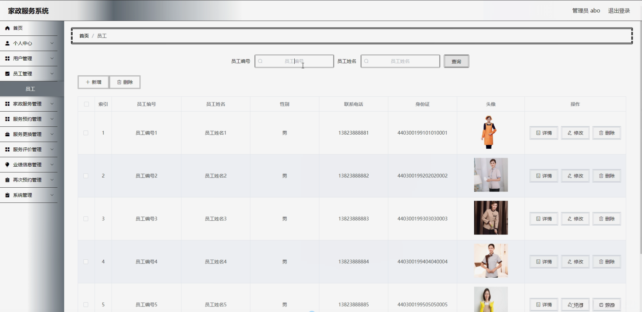The width and height of the screenshot is (642, 312).
Task: Open the 用户管理 menu label
Action: tap(23, 59)
